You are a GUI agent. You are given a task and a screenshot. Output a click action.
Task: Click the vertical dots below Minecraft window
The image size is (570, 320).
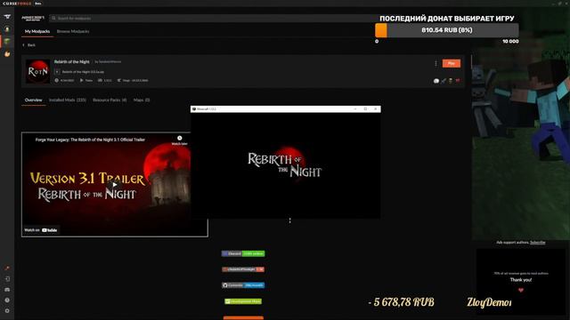tap(289, 220)
